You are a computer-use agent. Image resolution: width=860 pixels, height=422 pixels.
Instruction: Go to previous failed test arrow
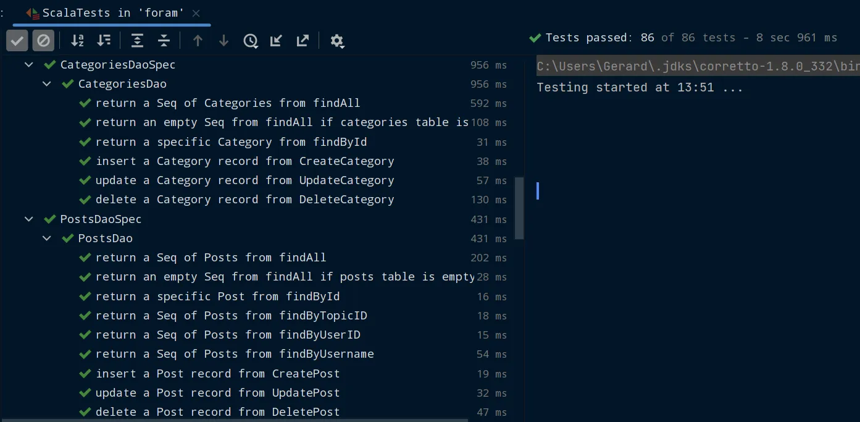click(x=198, y=41)
